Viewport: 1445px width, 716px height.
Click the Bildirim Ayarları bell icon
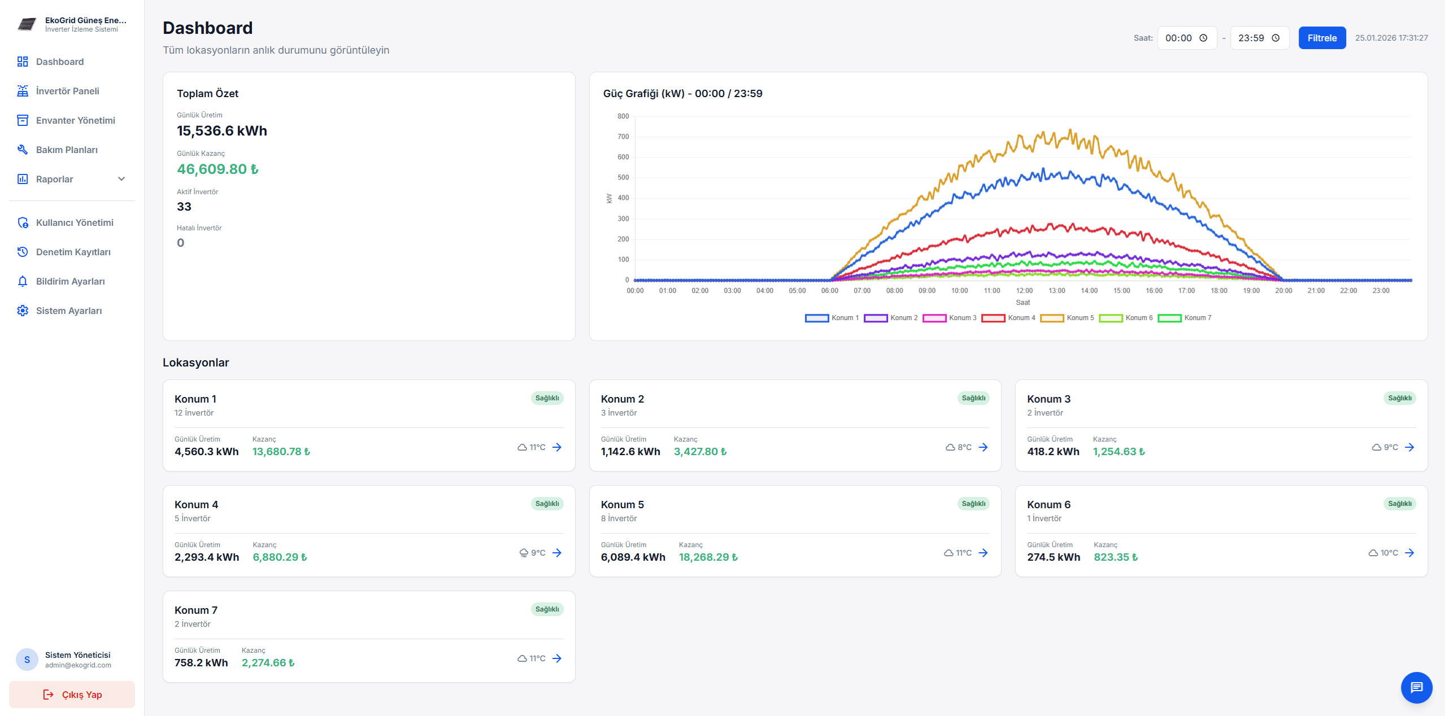pyautogui.click(x=23, y=281)
